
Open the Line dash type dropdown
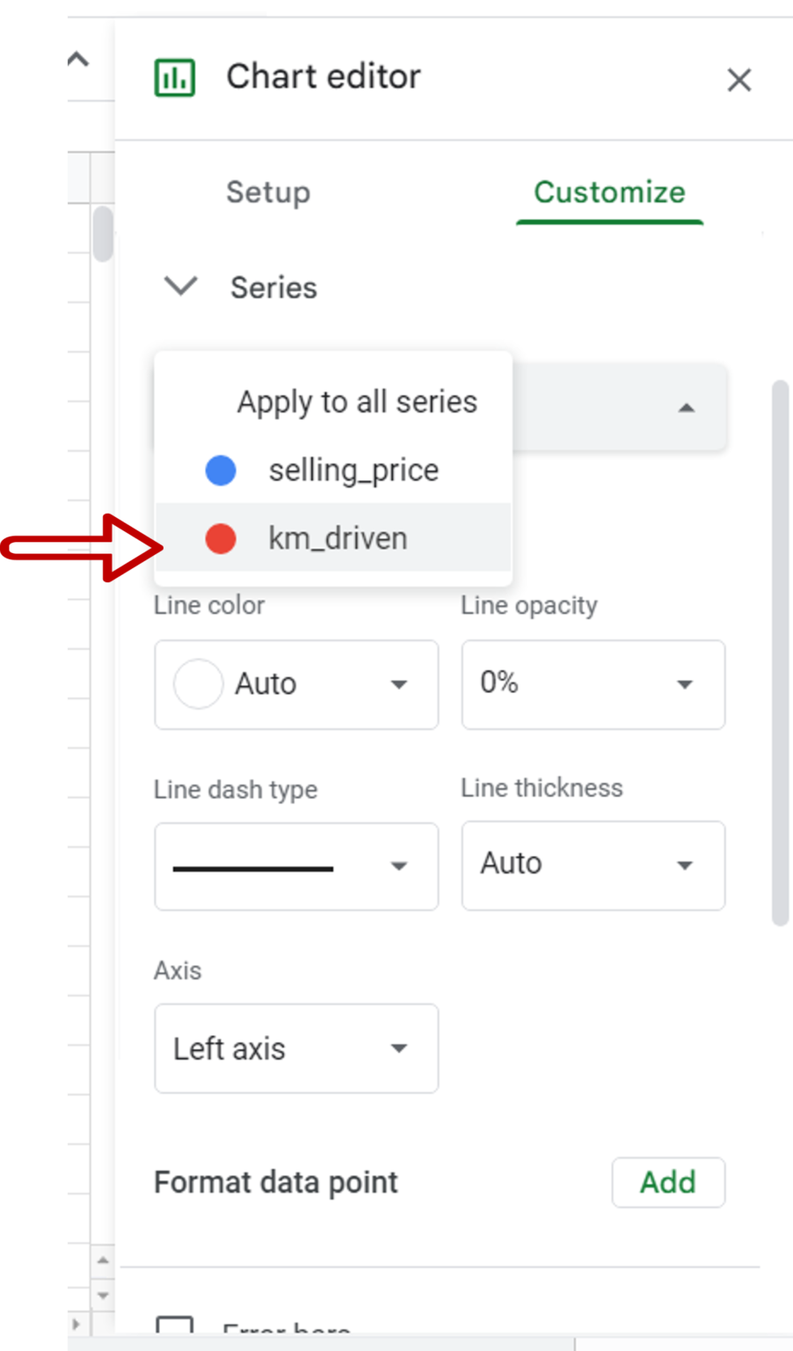[x=296, y=866]
